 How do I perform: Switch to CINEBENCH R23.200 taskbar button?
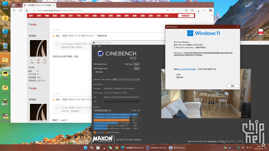click(x=156, y=148)
